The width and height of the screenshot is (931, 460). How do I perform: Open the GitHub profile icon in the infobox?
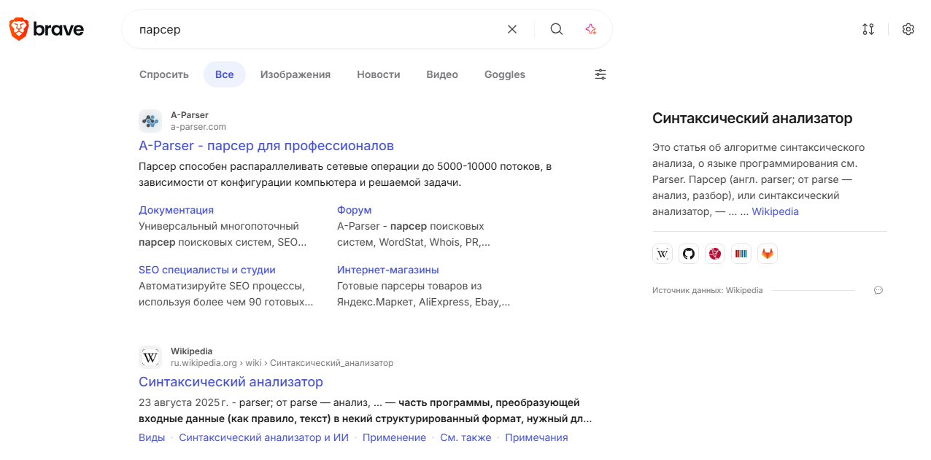point(689,254)
